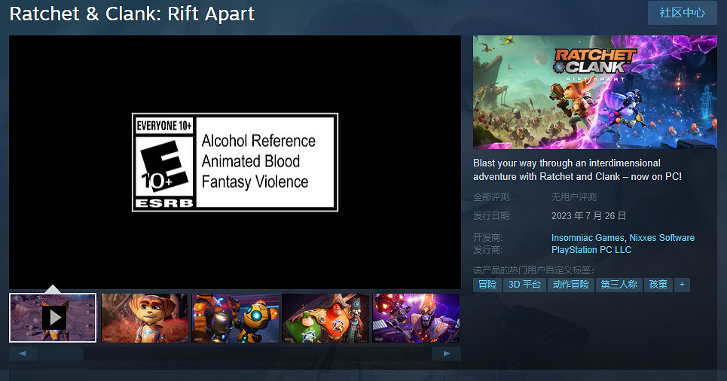Open publisher PlayStation PC LLC link

(591, 249)
